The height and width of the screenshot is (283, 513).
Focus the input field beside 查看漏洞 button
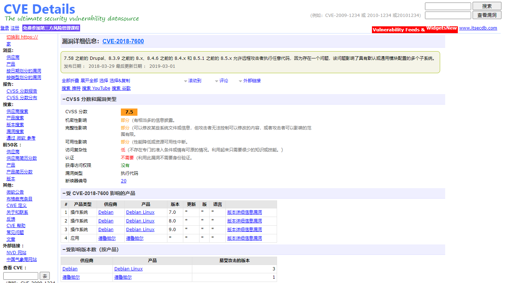(448, 15)
